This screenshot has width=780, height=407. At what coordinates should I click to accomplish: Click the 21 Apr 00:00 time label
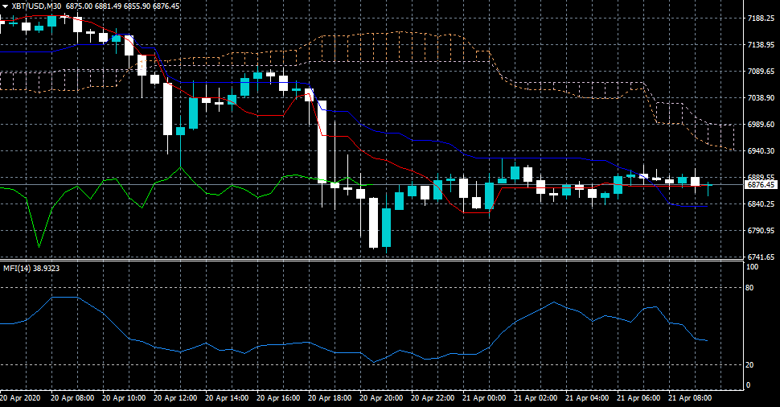tap(485, 398)
